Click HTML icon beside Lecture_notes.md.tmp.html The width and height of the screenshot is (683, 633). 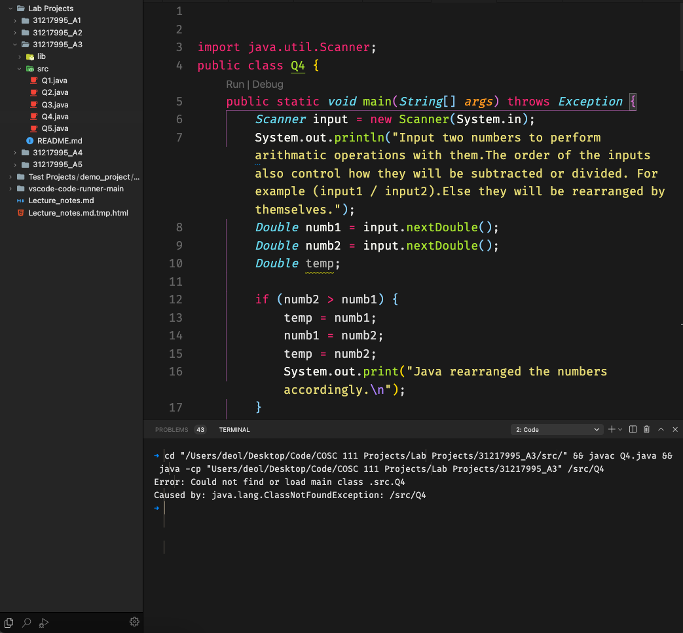tap(20, 213)
